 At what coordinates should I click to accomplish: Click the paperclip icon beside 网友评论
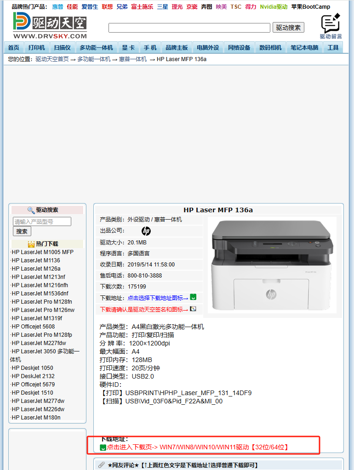102,465
